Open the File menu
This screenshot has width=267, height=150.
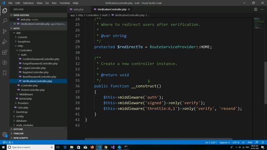pyautogui.click(x=10, y=3)
